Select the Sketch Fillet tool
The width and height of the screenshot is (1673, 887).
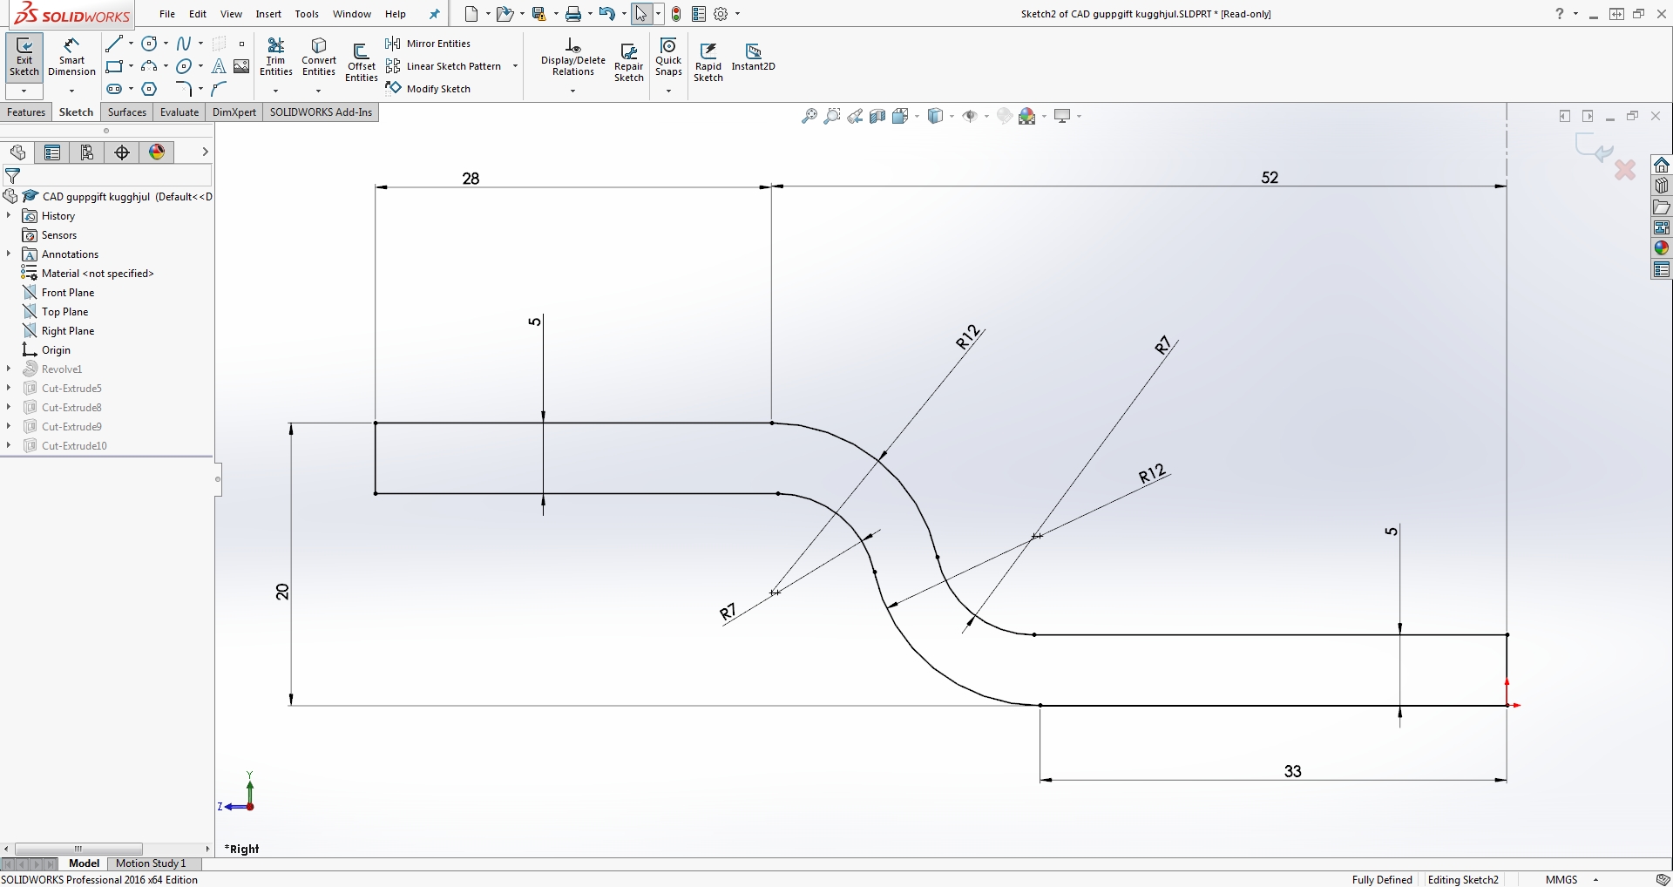point(184,89)
